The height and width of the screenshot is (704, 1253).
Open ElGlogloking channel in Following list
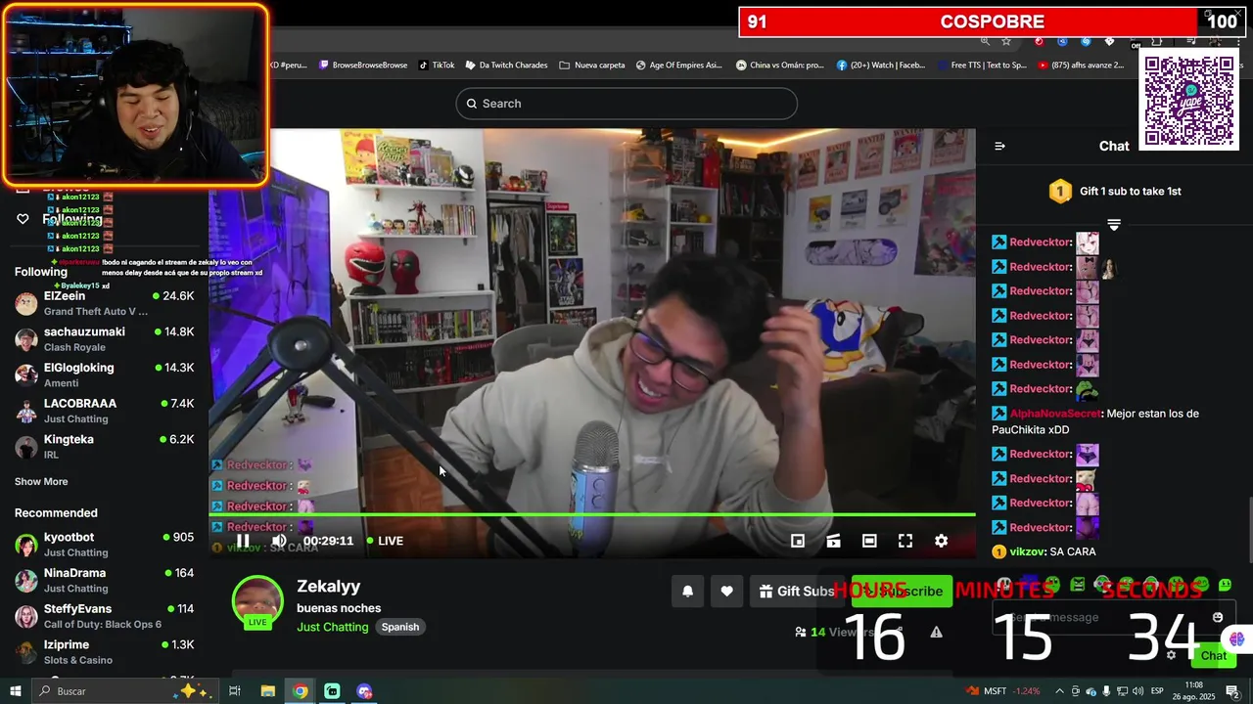pyautogui.click(x=104, y=375)
